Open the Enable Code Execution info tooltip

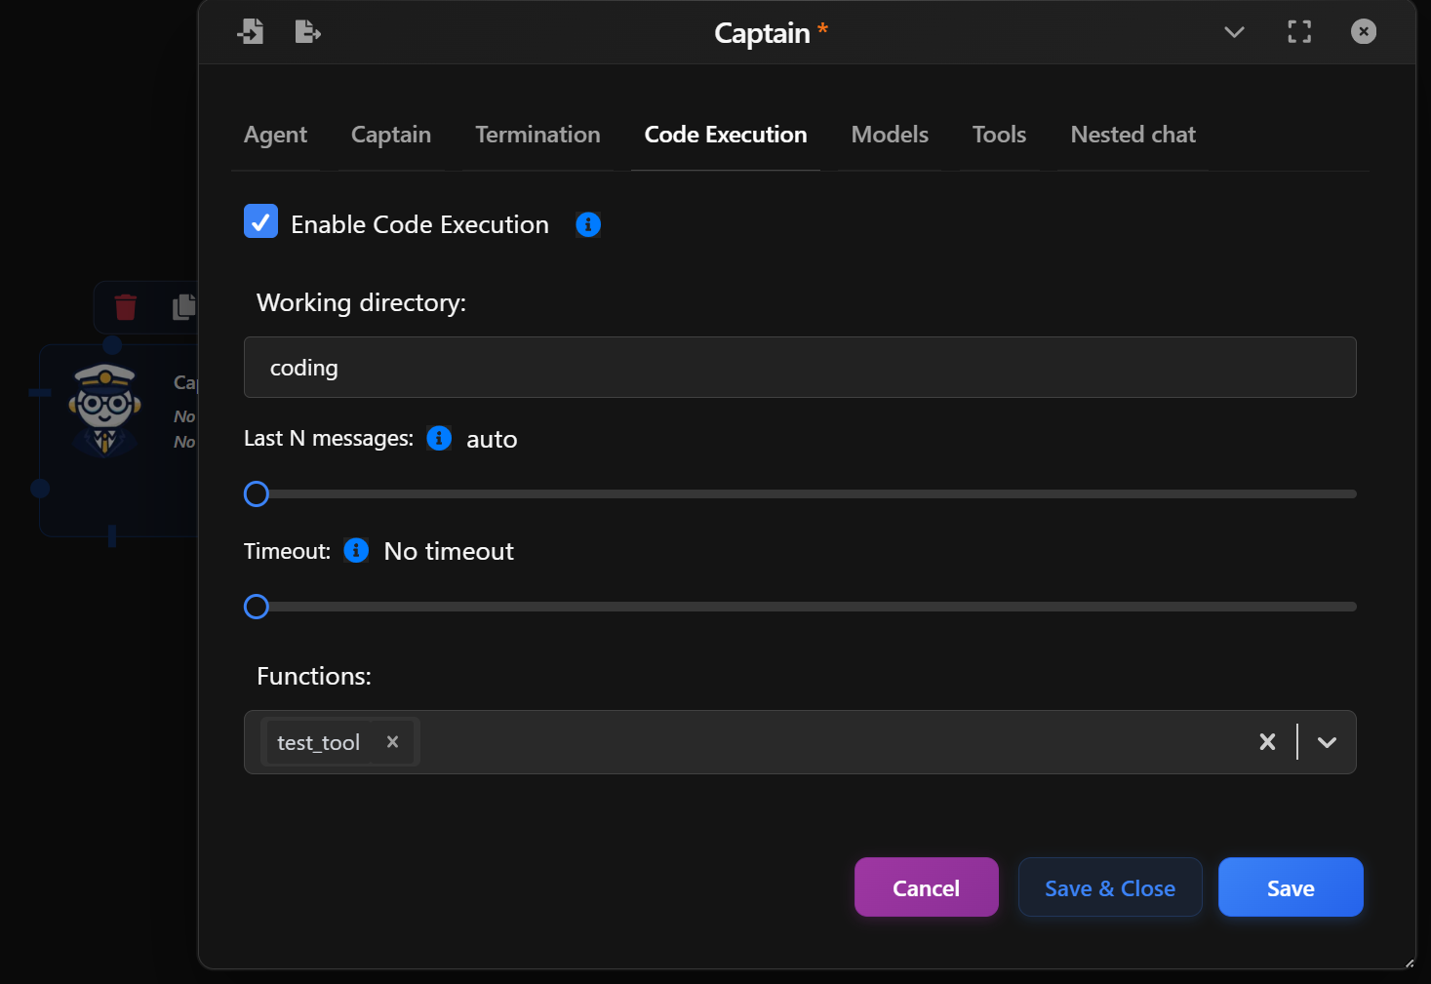(587, 224)
